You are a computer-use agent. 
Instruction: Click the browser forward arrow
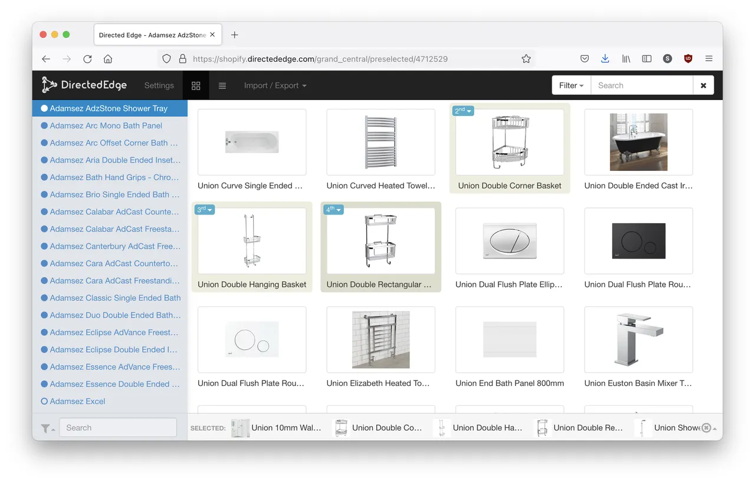pos(67,59)
